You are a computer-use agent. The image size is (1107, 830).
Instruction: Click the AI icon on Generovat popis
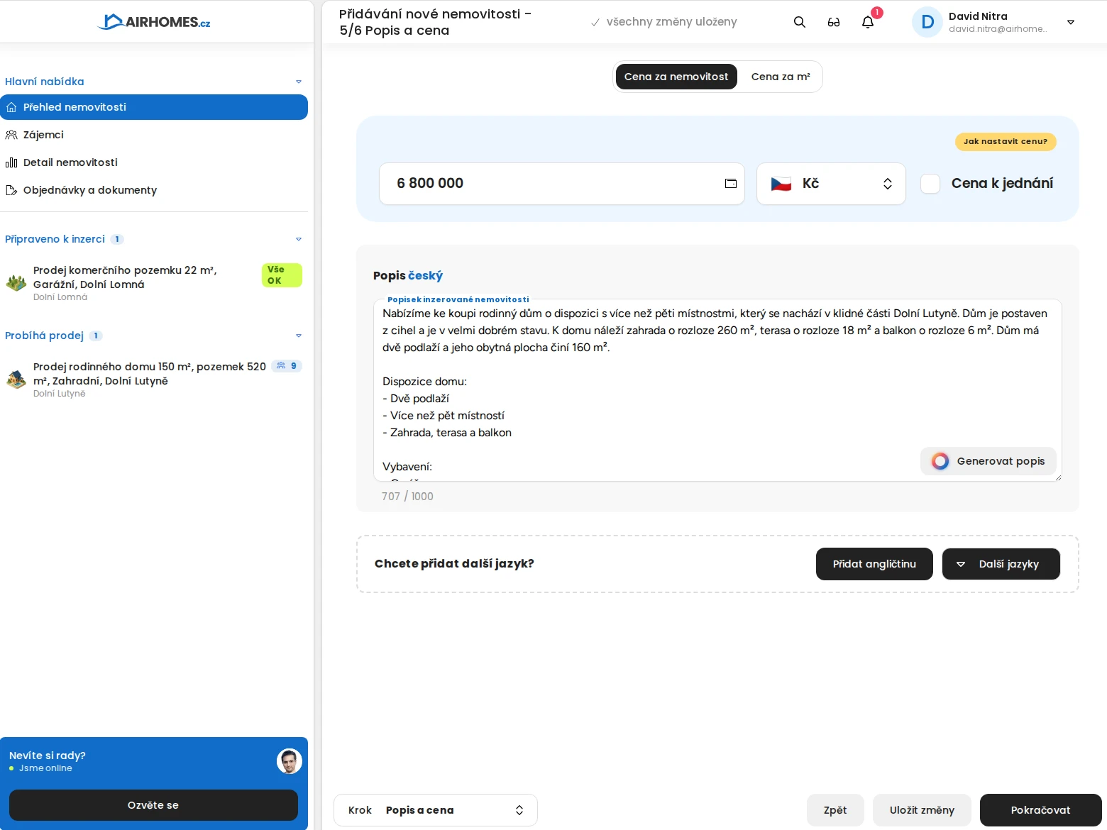tap(940, 461)
